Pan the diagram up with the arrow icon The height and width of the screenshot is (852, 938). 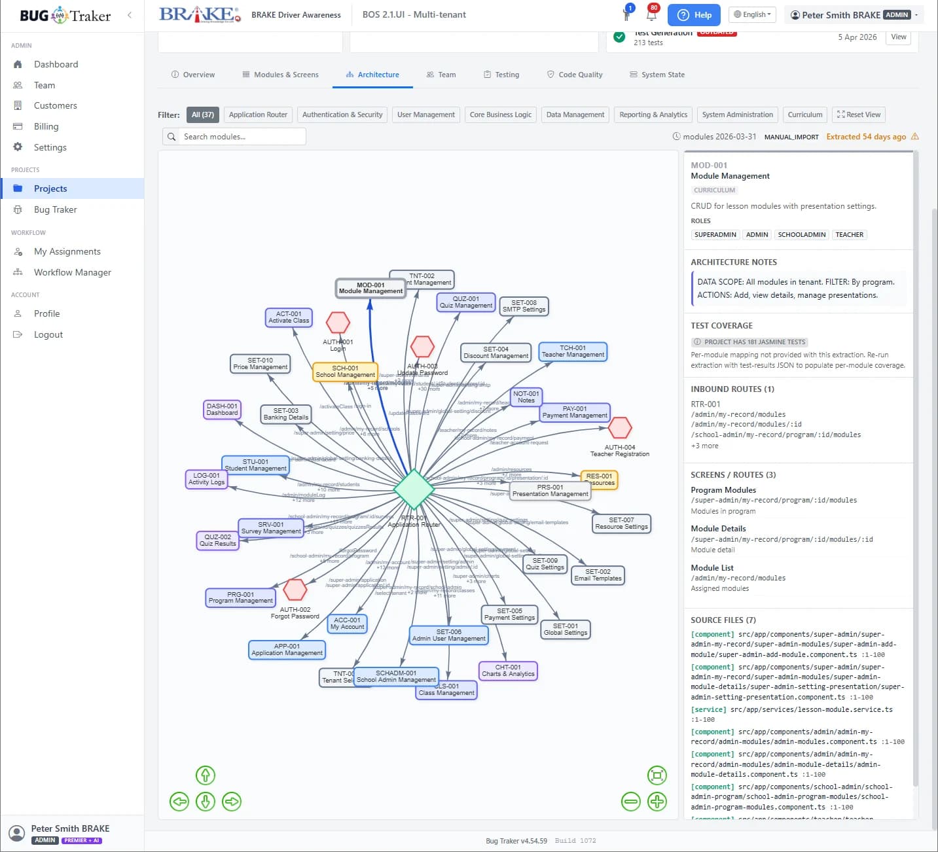pos(206,775)
